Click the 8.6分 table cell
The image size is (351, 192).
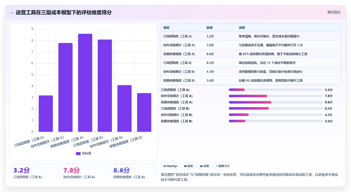point(210,54)
